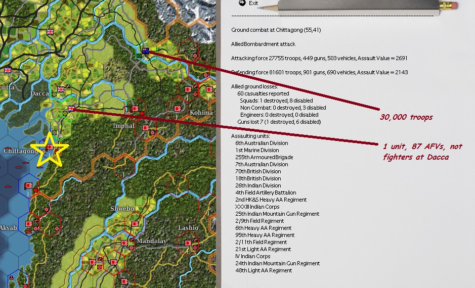
Task: Click the Mandalay city label
Action: coord(151,241)
